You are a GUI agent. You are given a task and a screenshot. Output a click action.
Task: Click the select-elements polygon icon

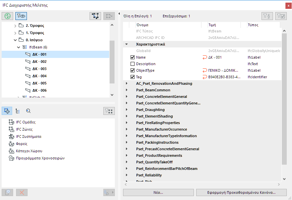tap(95, 16)
